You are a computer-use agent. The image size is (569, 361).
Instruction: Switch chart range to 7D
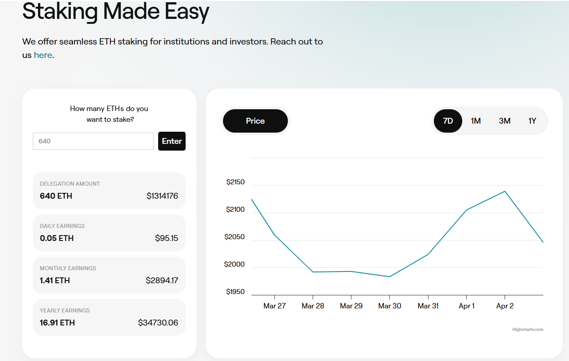[447, 121]
